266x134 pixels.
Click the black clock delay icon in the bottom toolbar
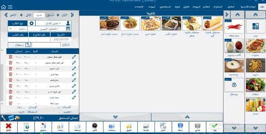coord(95,127)
